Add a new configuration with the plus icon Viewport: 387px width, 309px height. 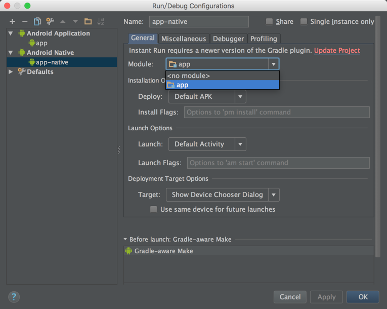(12, 22)
